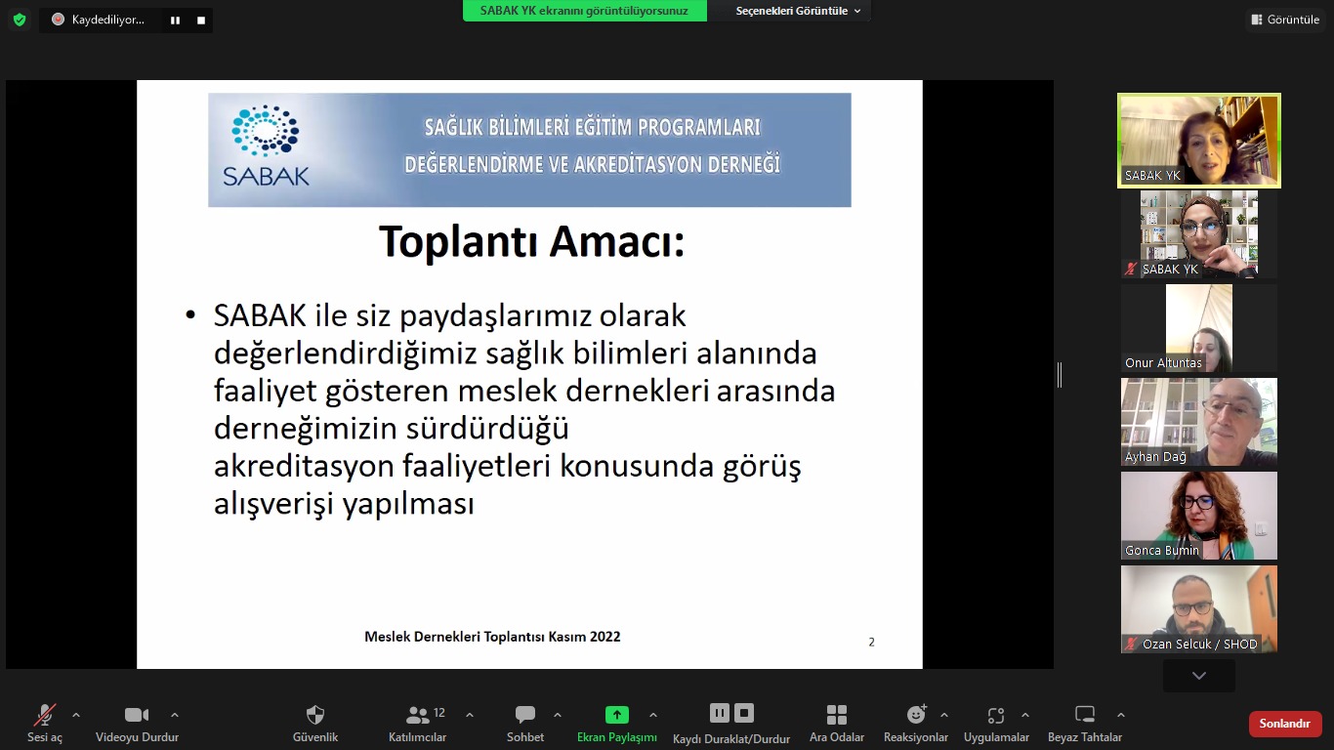Click the muted mic icon on Ozan Selcuk
The height and width of the screenshot is (750, 1334).
coord(1132,645)
